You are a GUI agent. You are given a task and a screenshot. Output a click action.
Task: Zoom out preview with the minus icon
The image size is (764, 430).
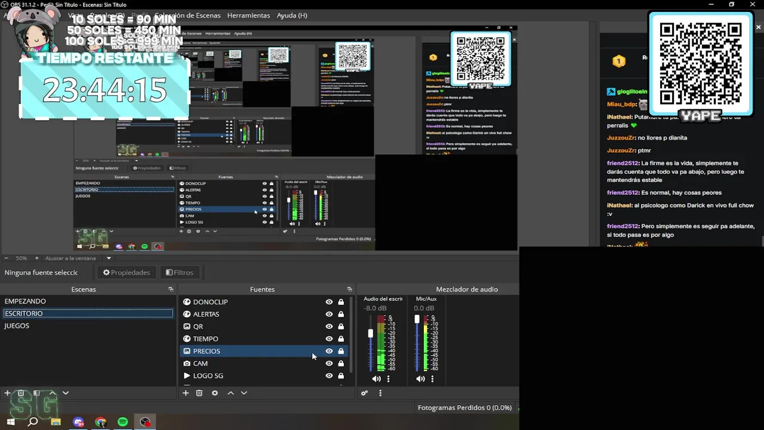(x=7, y=258)
